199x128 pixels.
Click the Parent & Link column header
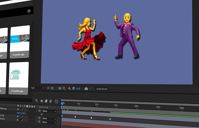click(x=43, y=107)
